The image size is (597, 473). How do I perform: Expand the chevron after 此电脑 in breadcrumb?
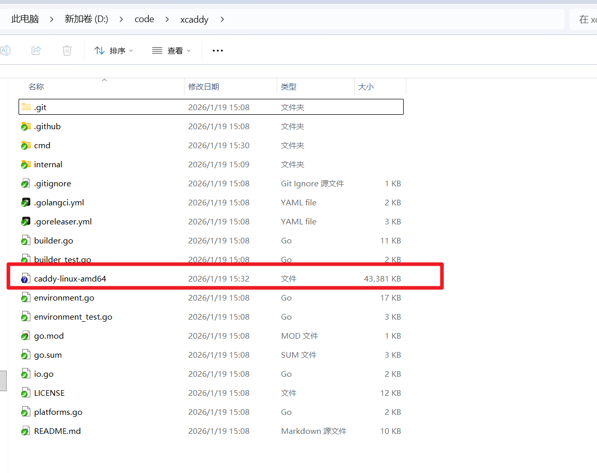coord(52,20)
